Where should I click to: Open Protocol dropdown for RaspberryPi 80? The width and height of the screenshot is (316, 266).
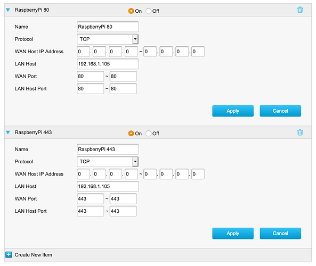pos(108,39)
